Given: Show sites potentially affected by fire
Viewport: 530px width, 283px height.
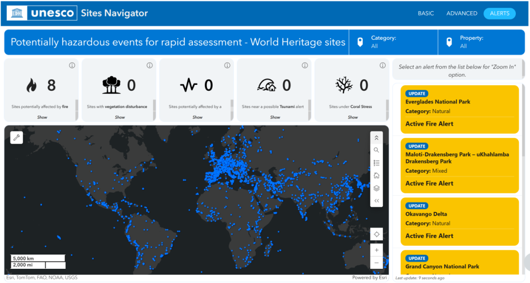Looking at the screenshot, I should click(42, 117).
